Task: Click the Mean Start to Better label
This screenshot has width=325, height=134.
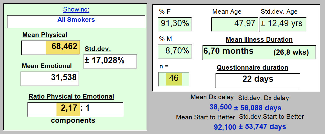Action: coord(205,118)
